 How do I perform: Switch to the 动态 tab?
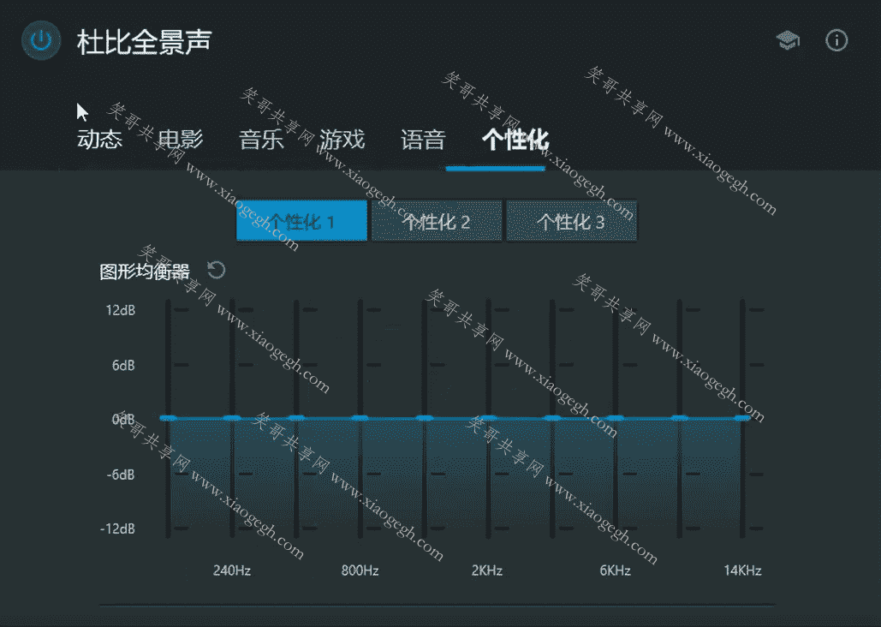[99, 139]
